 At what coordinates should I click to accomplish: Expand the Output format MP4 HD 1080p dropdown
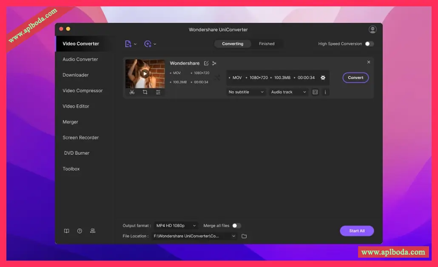(x=176, y=225)
